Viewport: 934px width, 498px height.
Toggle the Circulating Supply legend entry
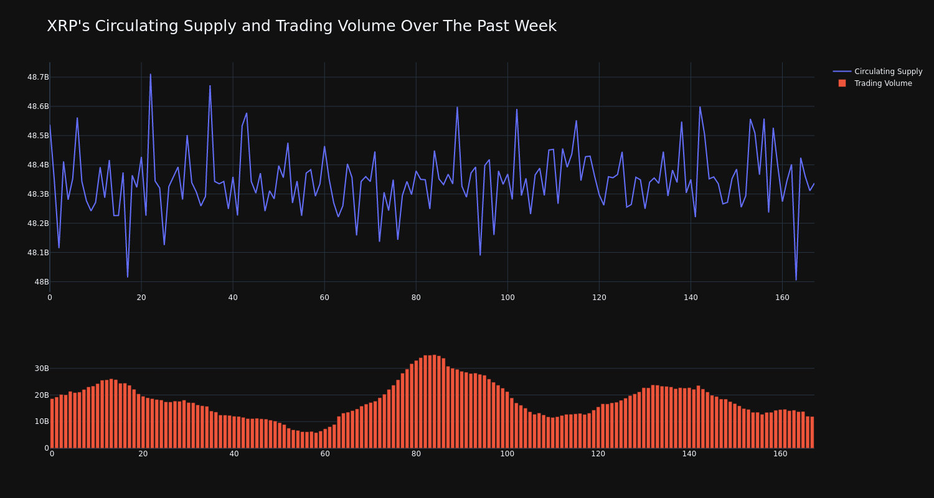[x=878, y=72]
